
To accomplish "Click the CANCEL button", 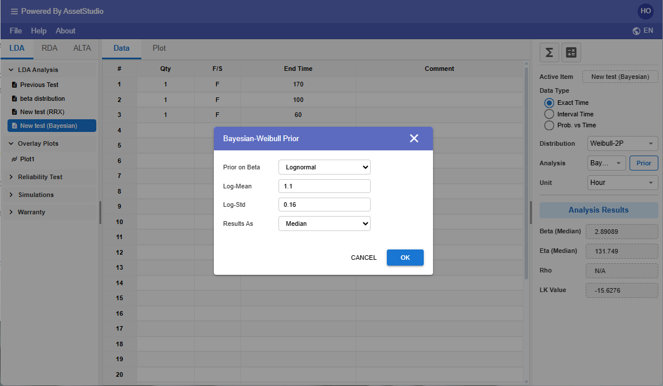I will (x=364, y=258).
